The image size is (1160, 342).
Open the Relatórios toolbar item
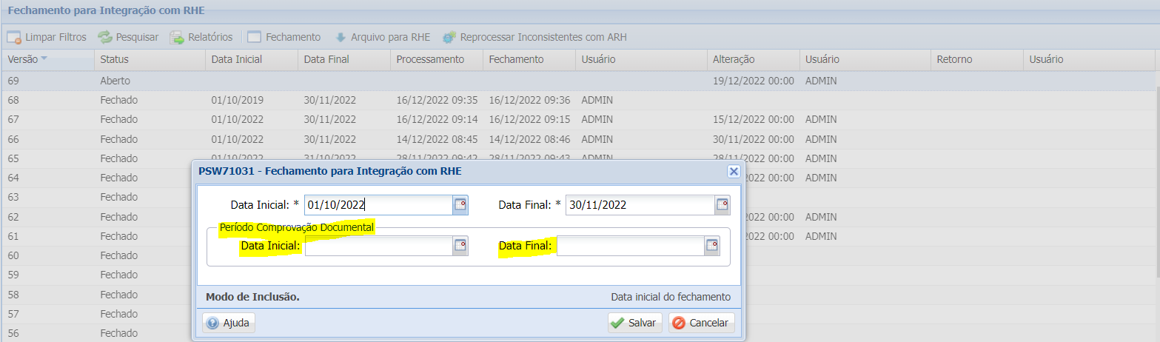tap(201, 37)
